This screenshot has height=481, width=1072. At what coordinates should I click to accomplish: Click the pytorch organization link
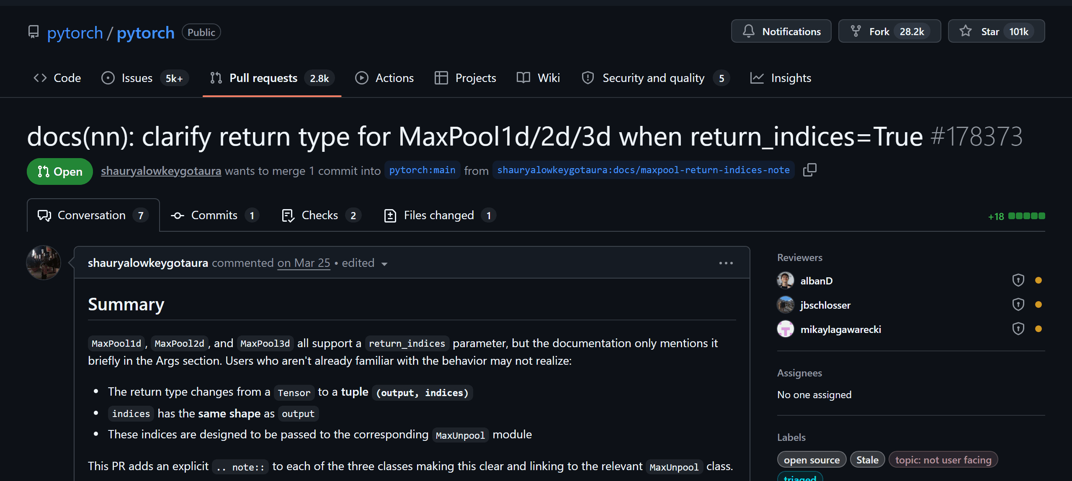pyautogui.click(x=75, y=33)
